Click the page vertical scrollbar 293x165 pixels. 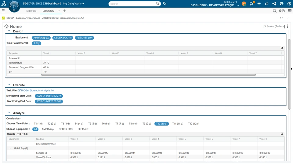pos(289,74)
